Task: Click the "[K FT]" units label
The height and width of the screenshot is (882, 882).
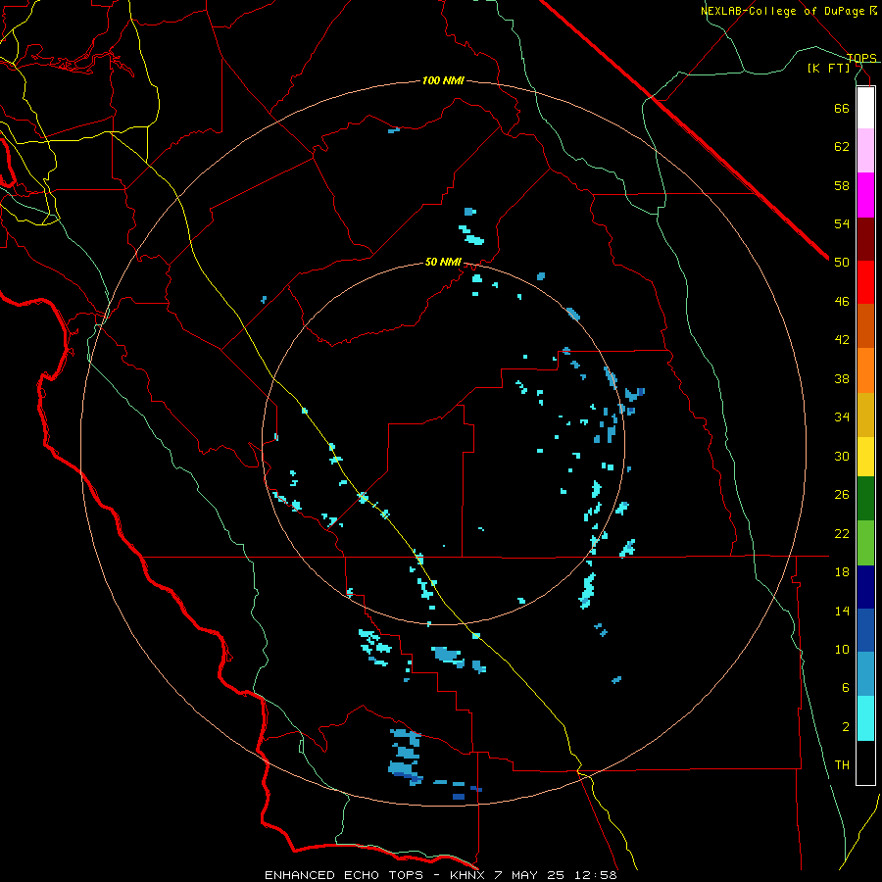Action: [x=828, y=68]
